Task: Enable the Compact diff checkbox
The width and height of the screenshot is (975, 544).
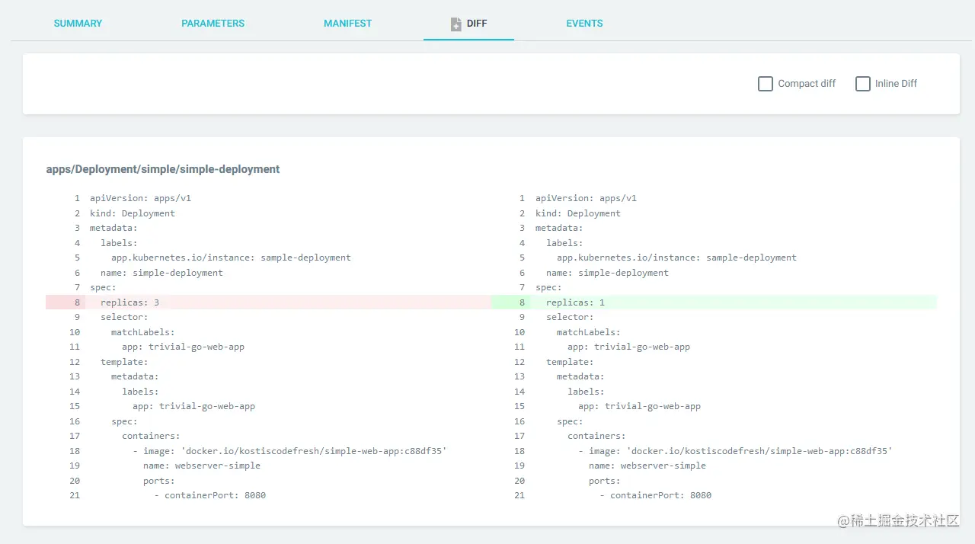Action: coord(766,84)
